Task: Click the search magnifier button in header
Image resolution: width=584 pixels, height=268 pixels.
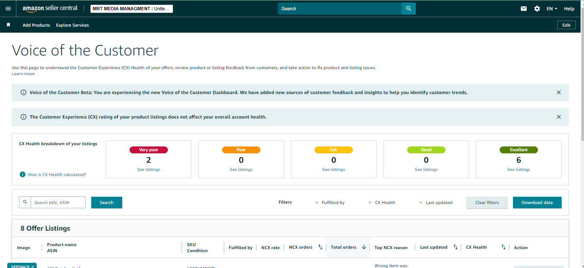Action: pyautogui.click(x=409, y=9)
